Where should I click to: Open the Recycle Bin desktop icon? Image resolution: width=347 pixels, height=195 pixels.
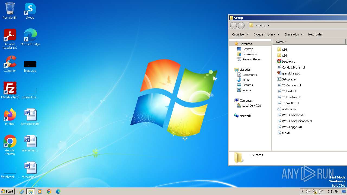pyautogui.click(x=10, y=11)
